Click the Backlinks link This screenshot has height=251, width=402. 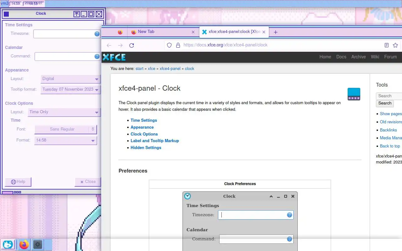pos(388,130)
